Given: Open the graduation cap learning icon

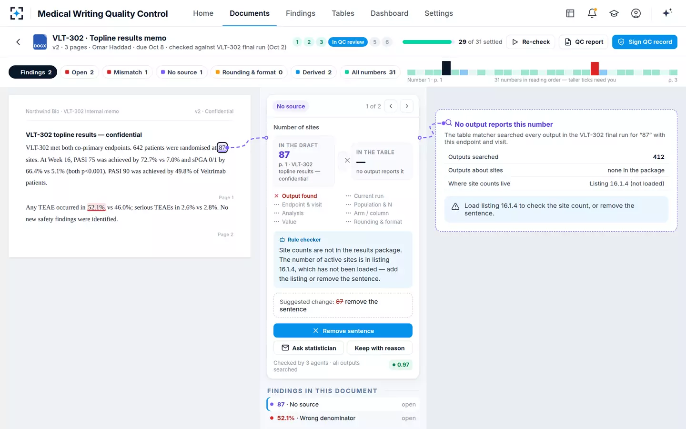Looking at the screenshot, I should [x=614, y=13].
